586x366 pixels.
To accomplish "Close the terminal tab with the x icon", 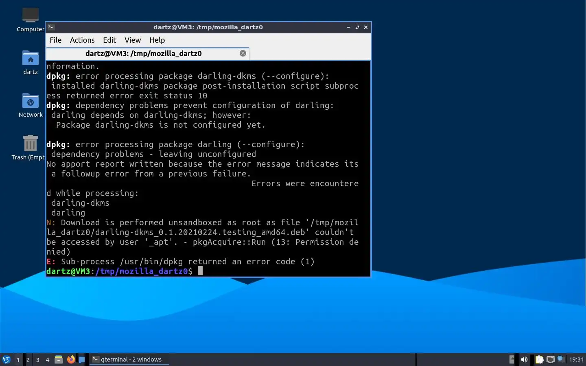I will pyautogui.click(x=243, y=53).
